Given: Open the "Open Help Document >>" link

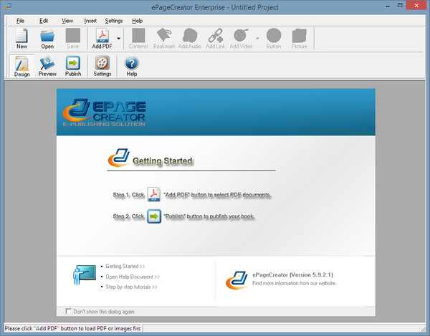Looking at the screenshot, I should coord(132,276).
